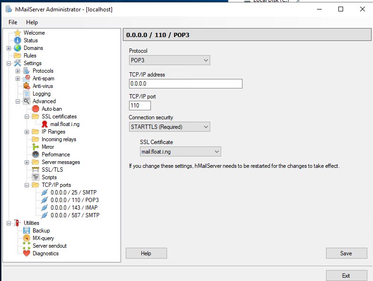Click the Server sendout arrows icon
Image resolution: width=373 pixels, height=281 pixels.
(27, 246)
